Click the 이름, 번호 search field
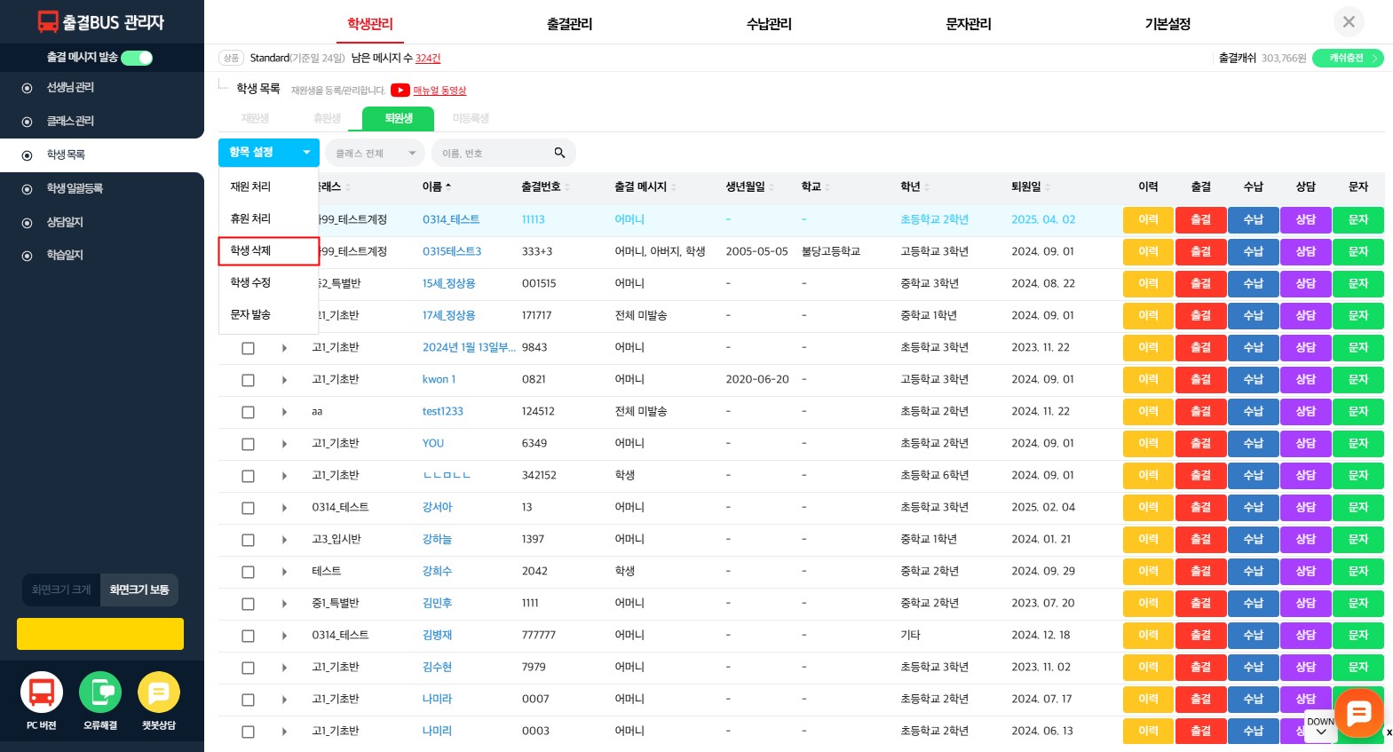This screenshot has height=752, width=1393. [493, 153]
